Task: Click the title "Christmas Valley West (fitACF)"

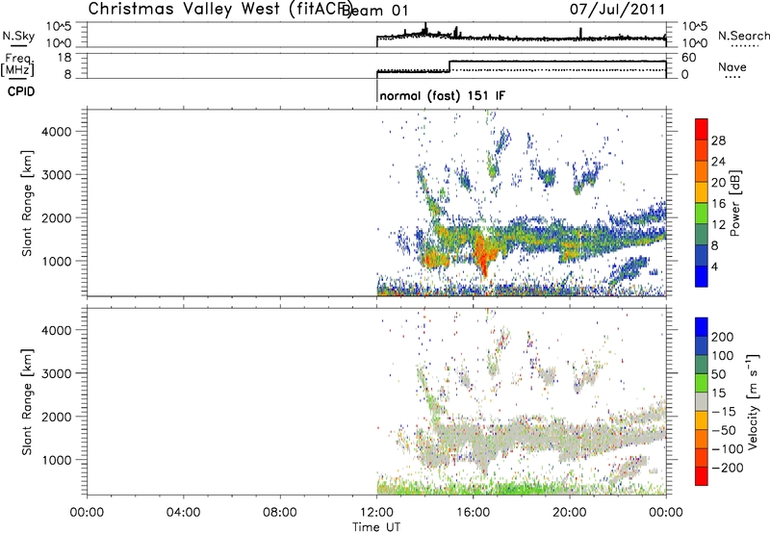Action: pos(219,10)
